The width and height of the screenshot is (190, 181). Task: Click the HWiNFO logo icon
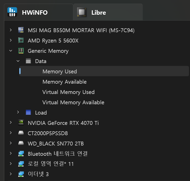click(12, 12)
